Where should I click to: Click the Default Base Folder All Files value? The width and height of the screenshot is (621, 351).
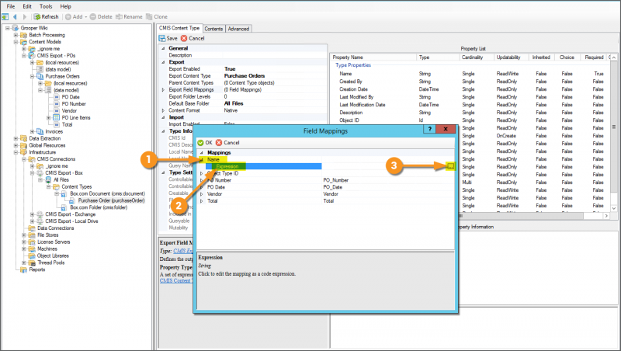coord(234,103)
